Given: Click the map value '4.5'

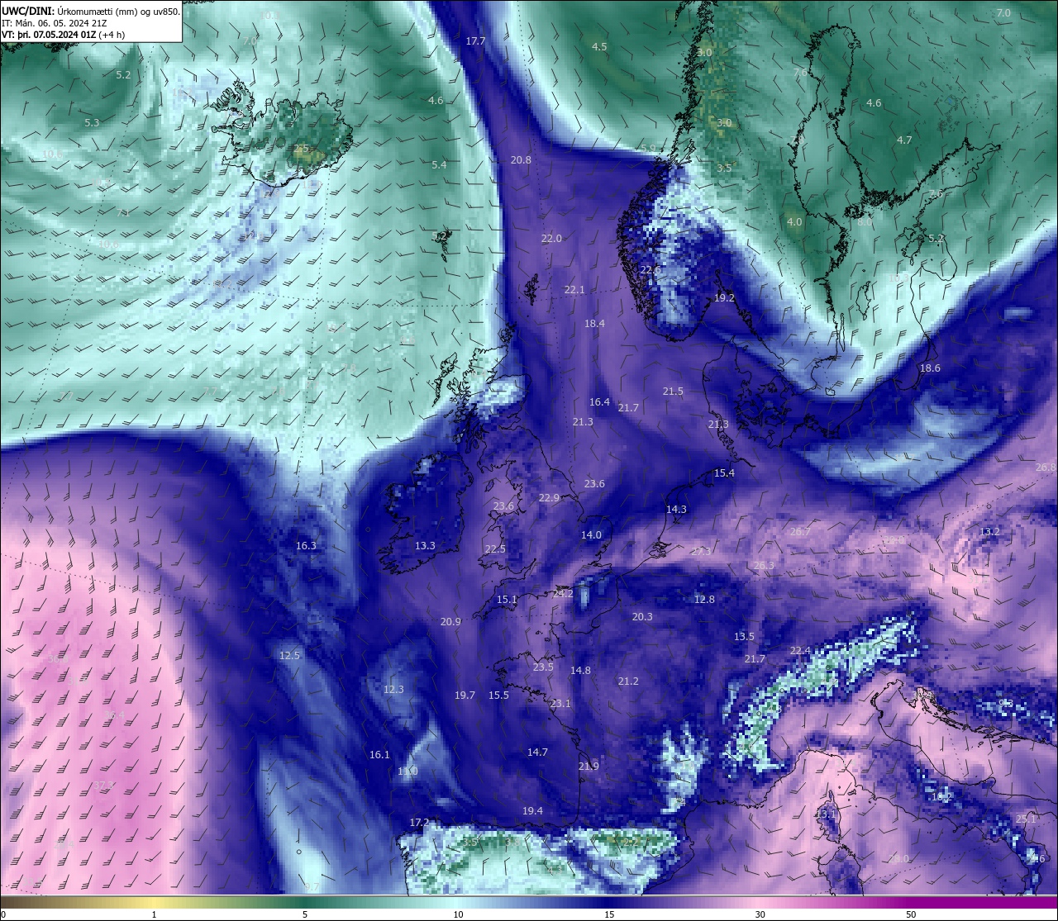Looking at the screenshot, I should click(x=599, y=46).
